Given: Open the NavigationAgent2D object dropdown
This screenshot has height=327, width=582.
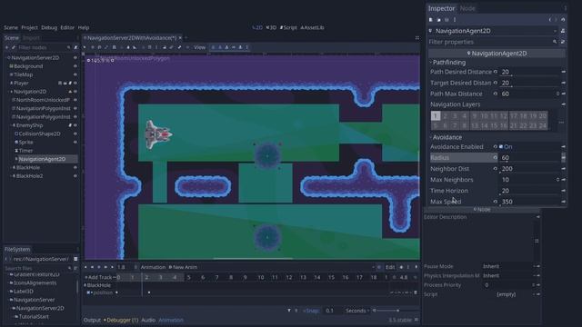Looking at the screenshot, I should tap(494, 31).
